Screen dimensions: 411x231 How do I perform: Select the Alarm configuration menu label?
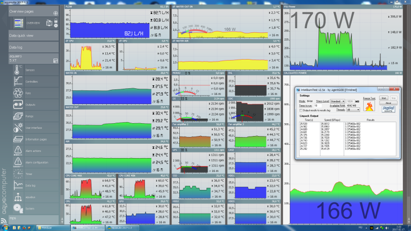click(36, 162)
